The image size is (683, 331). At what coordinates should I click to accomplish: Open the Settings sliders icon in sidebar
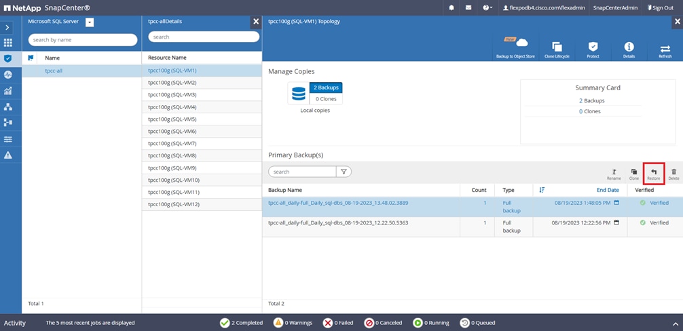tap(8, 139)
